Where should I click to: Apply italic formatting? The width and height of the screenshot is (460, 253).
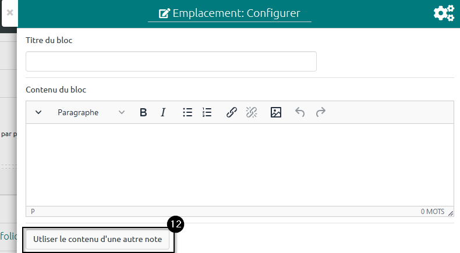[x=164, y=113]
